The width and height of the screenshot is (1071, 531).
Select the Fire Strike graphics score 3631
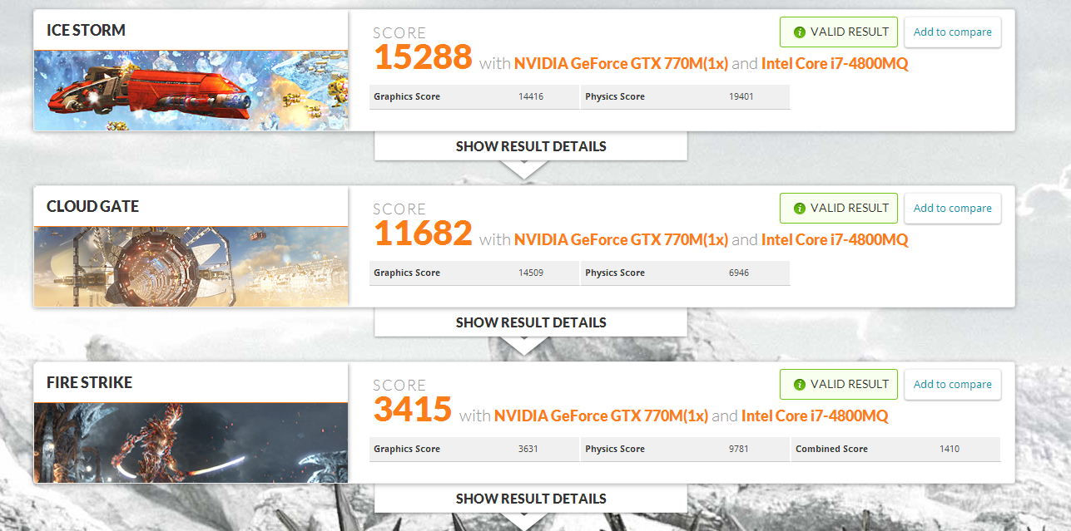(528, 450)
